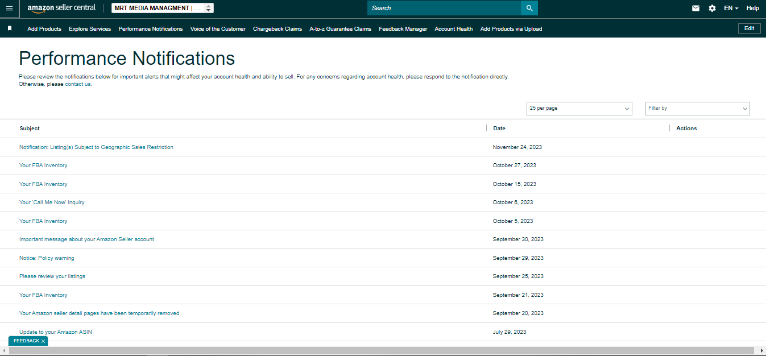This screenshot has width=766, height=356.
Task: Open the settings gear icon
Action: click(x=712, y=8)
